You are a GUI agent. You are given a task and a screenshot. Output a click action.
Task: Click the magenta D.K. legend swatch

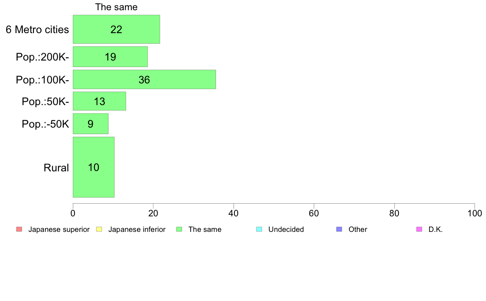[x=419, y=229]
